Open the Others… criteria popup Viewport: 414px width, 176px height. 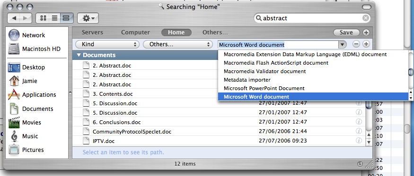click(178, 44)
